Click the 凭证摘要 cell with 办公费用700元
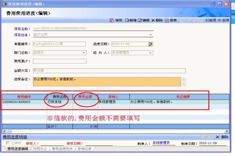 [179, 102]
